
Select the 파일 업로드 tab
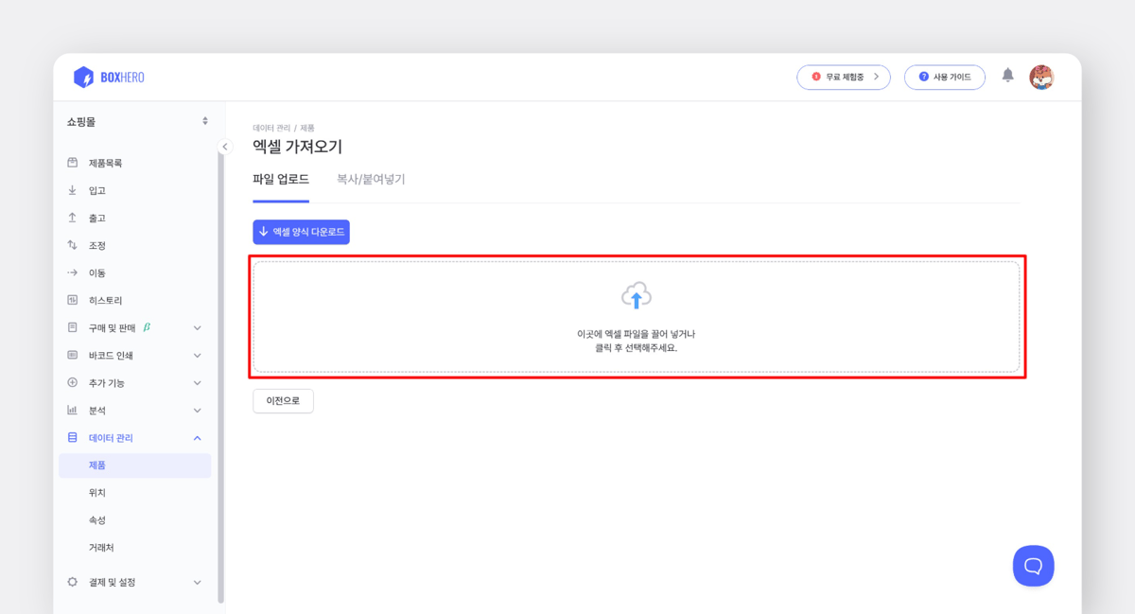[282, 179]
